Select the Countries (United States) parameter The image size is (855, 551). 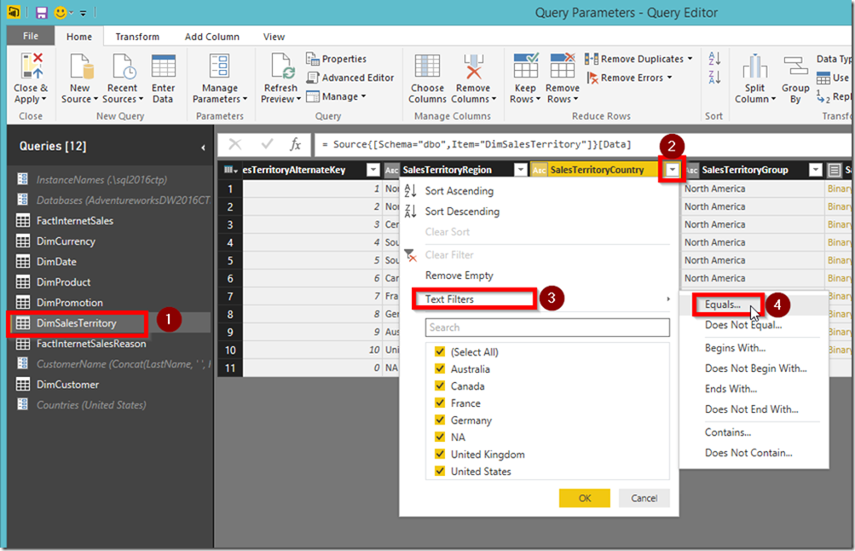[91, 405]
